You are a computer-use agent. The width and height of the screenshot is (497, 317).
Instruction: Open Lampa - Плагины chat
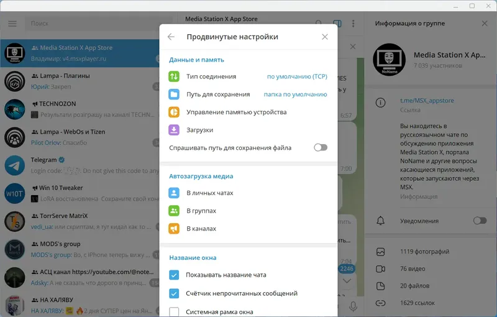click(x=80, y=81)
